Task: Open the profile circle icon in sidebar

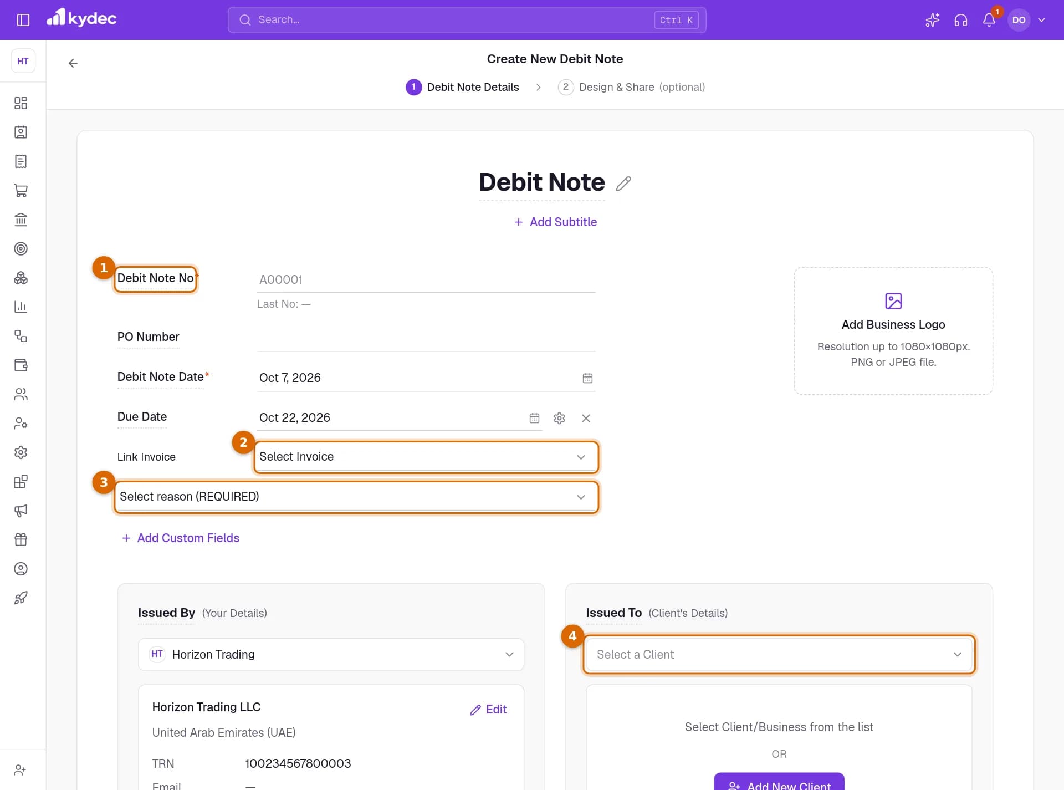Action: pyautogui.click(x=21, y=569)
